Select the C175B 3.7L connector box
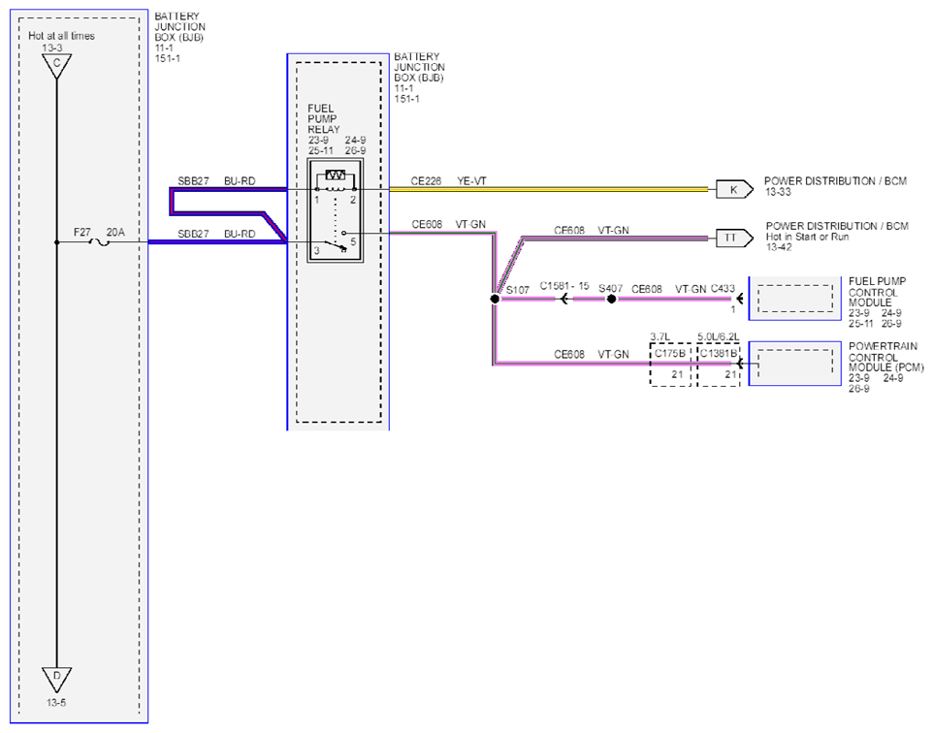This screenshot has height=733, width=933. coord(670,365)
